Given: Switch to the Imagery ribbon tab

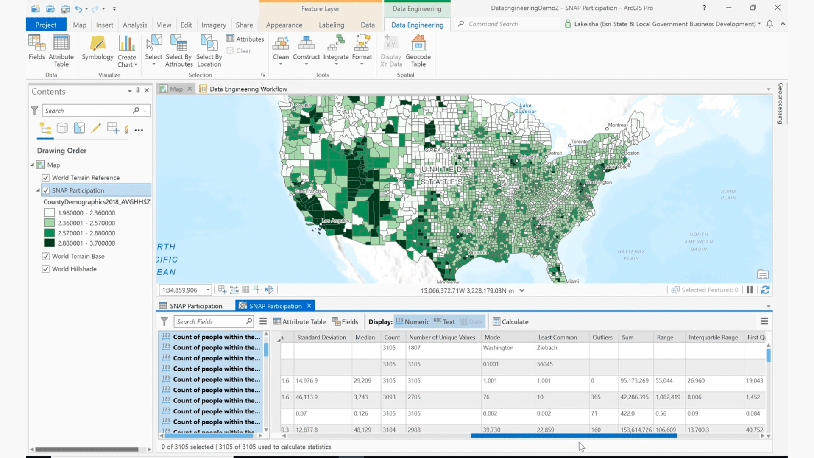Looking at the screenshot, I should click(214, 25).
